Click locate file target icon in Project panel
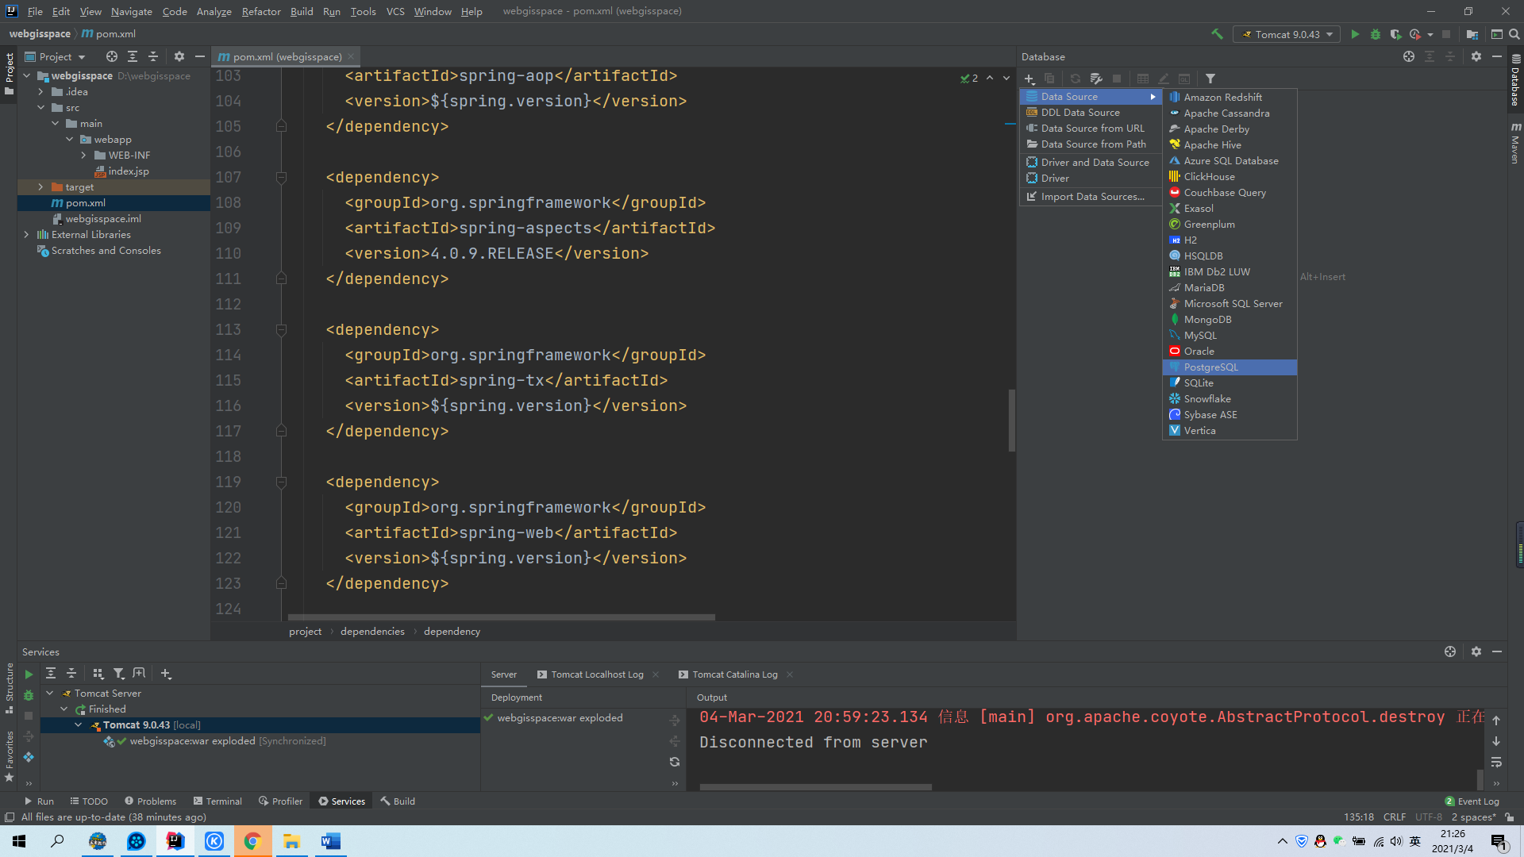The width and height of the screenshot is (1524, 857). [112, 56]
